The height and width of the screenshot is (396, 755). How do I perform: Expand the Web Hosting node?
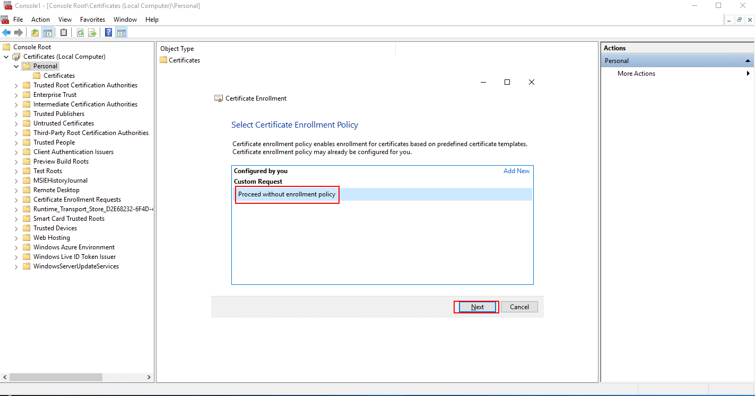16,237
